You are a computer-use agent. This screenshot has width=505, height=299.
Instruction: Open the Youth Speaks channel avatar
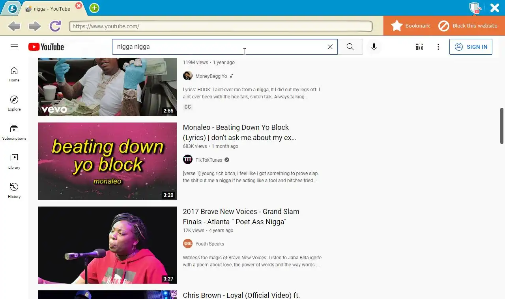pyautogui.click(x=188, y=244)
